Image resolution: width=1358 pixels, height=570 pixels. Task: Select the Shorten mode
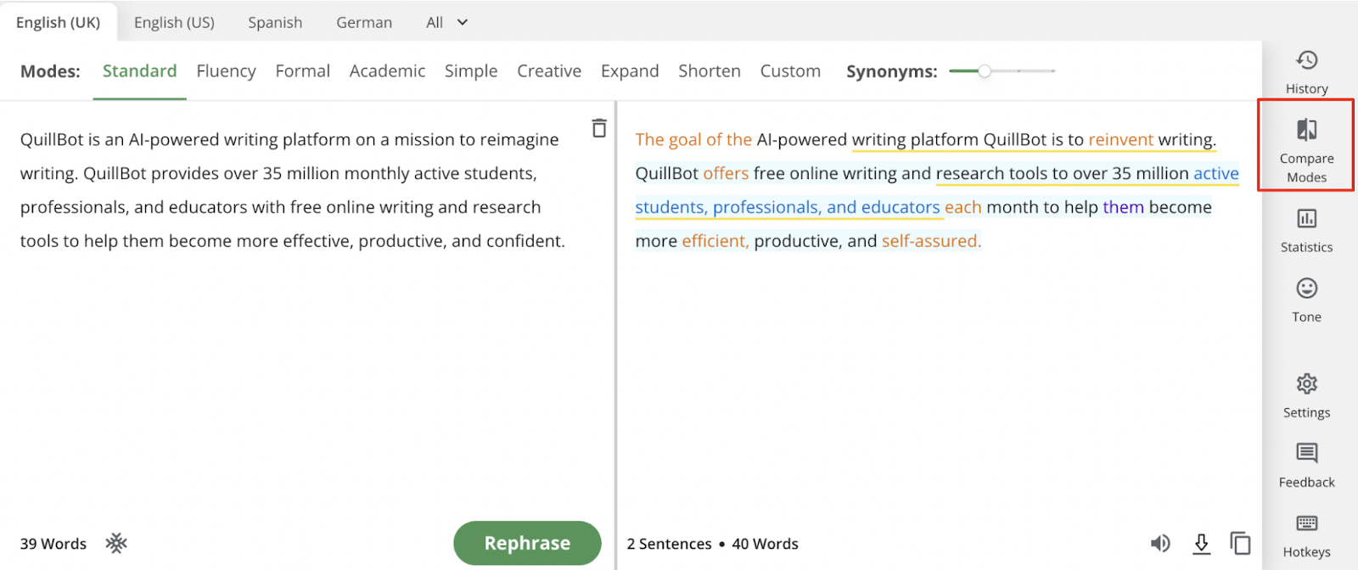pyautogui.click(x=710, y=71)
